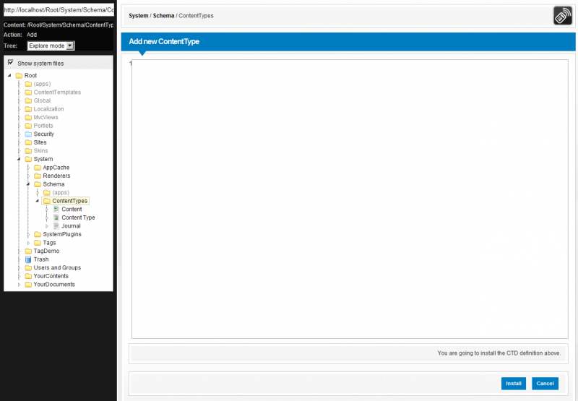Expand the YourDocuments tree node

(20, 285)
